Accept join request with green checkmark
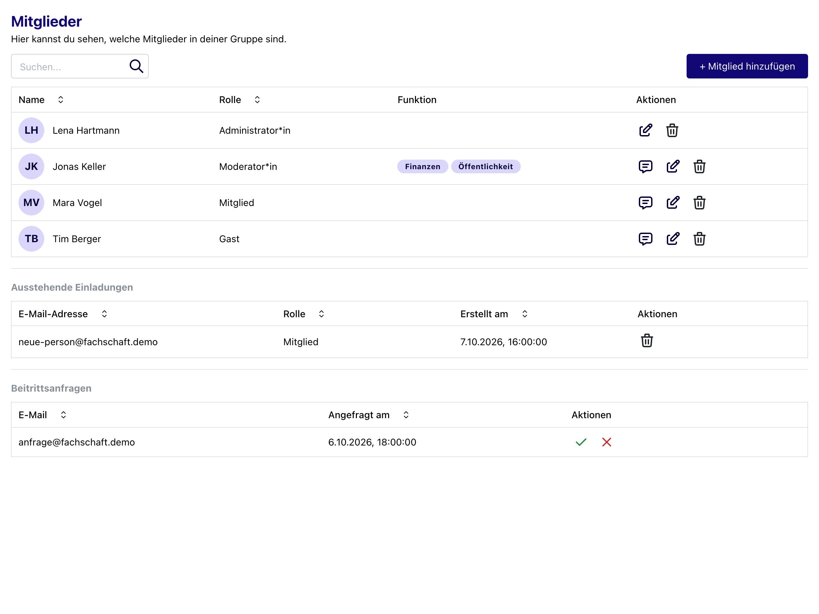Image resolution: width=819 pixels, height=614 pixels. click(581, 442)
